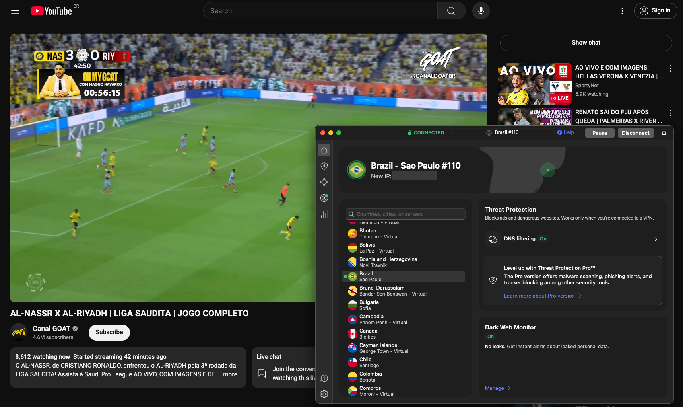Image resolution: width=683 pixels, height=407 pixels.
Task: Open the VPN Meshnet sidebar icon
Action: tap(324, 182)
